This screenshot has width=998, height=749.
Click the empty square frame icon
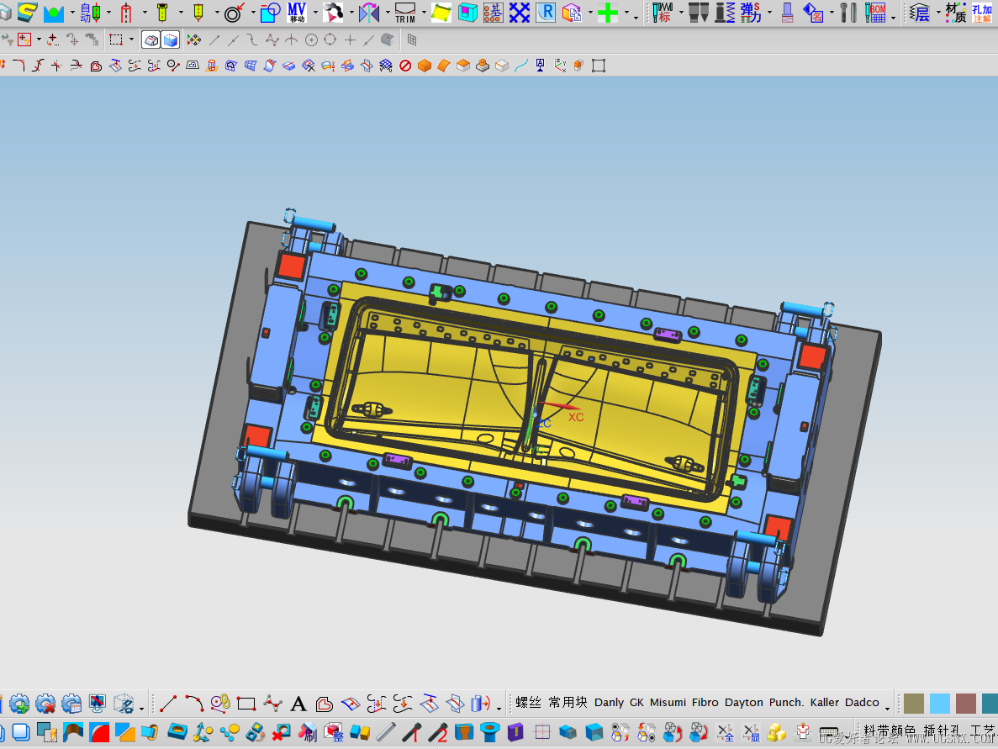tap(599, 66)
